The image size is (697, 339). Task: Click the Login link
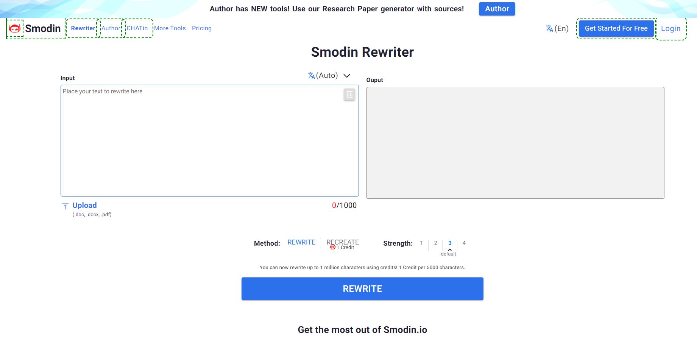670,28
